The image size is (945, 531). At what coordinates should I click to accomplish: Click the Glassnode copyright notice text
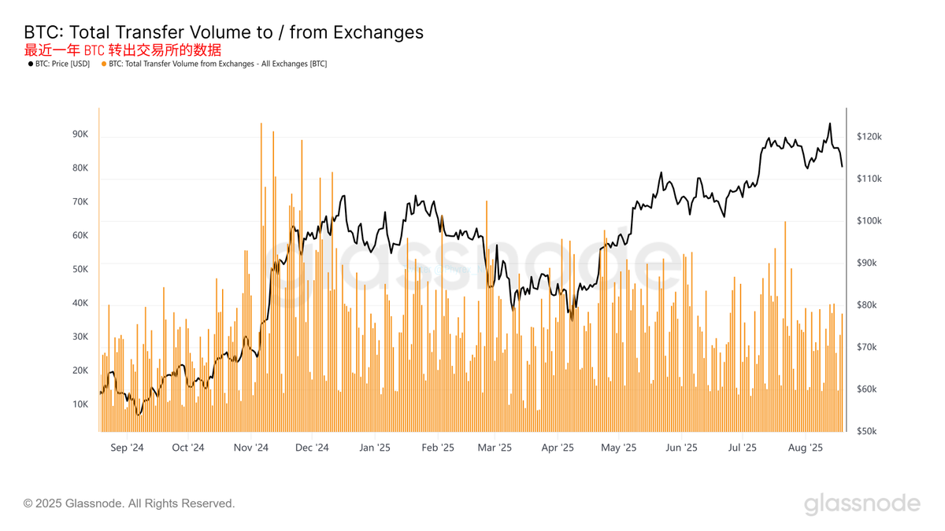129,503
